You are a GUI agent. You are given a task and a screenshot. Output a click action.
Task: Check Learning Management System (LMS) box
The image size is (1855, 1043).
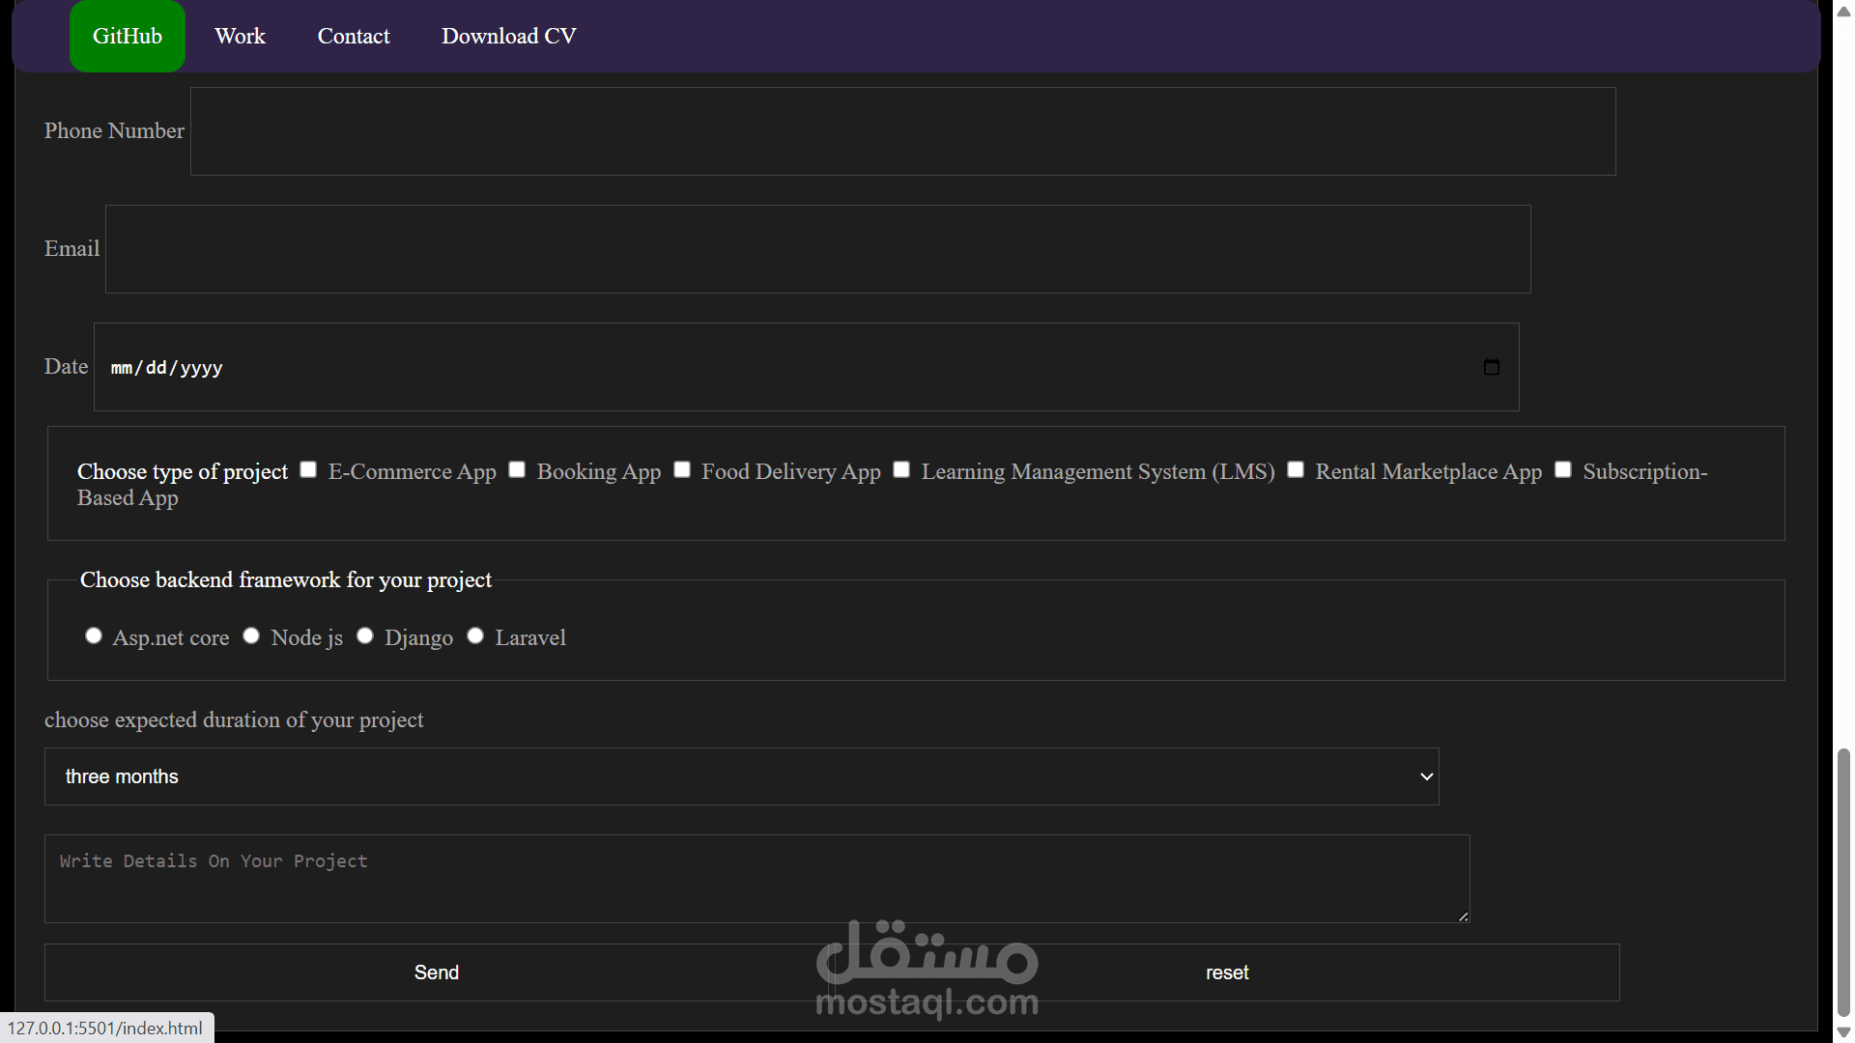901,469
